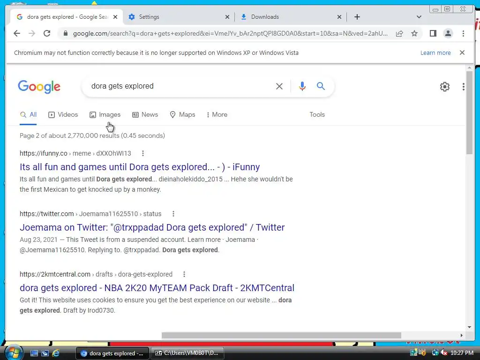Image resolution: width=480 pixels, height=360 pixels.
Task: Open a new browser tab
Action: pos(357,17)
